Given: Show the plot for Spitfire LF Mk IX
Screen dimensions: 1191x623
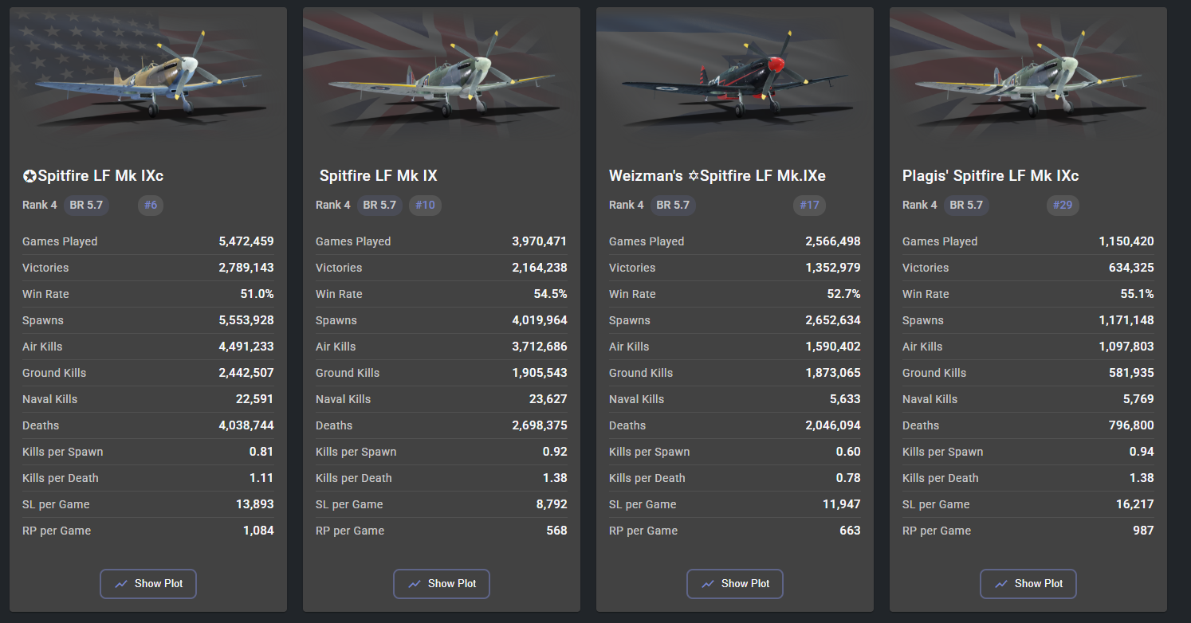Looking at the screenshot, I should (x=441, y=584).
